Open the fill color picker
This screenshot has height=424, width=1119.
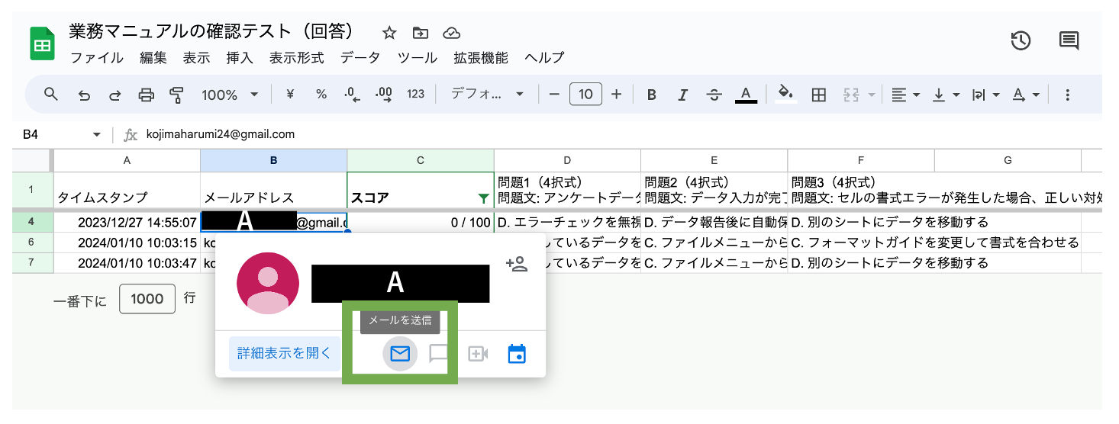(786, 95)
